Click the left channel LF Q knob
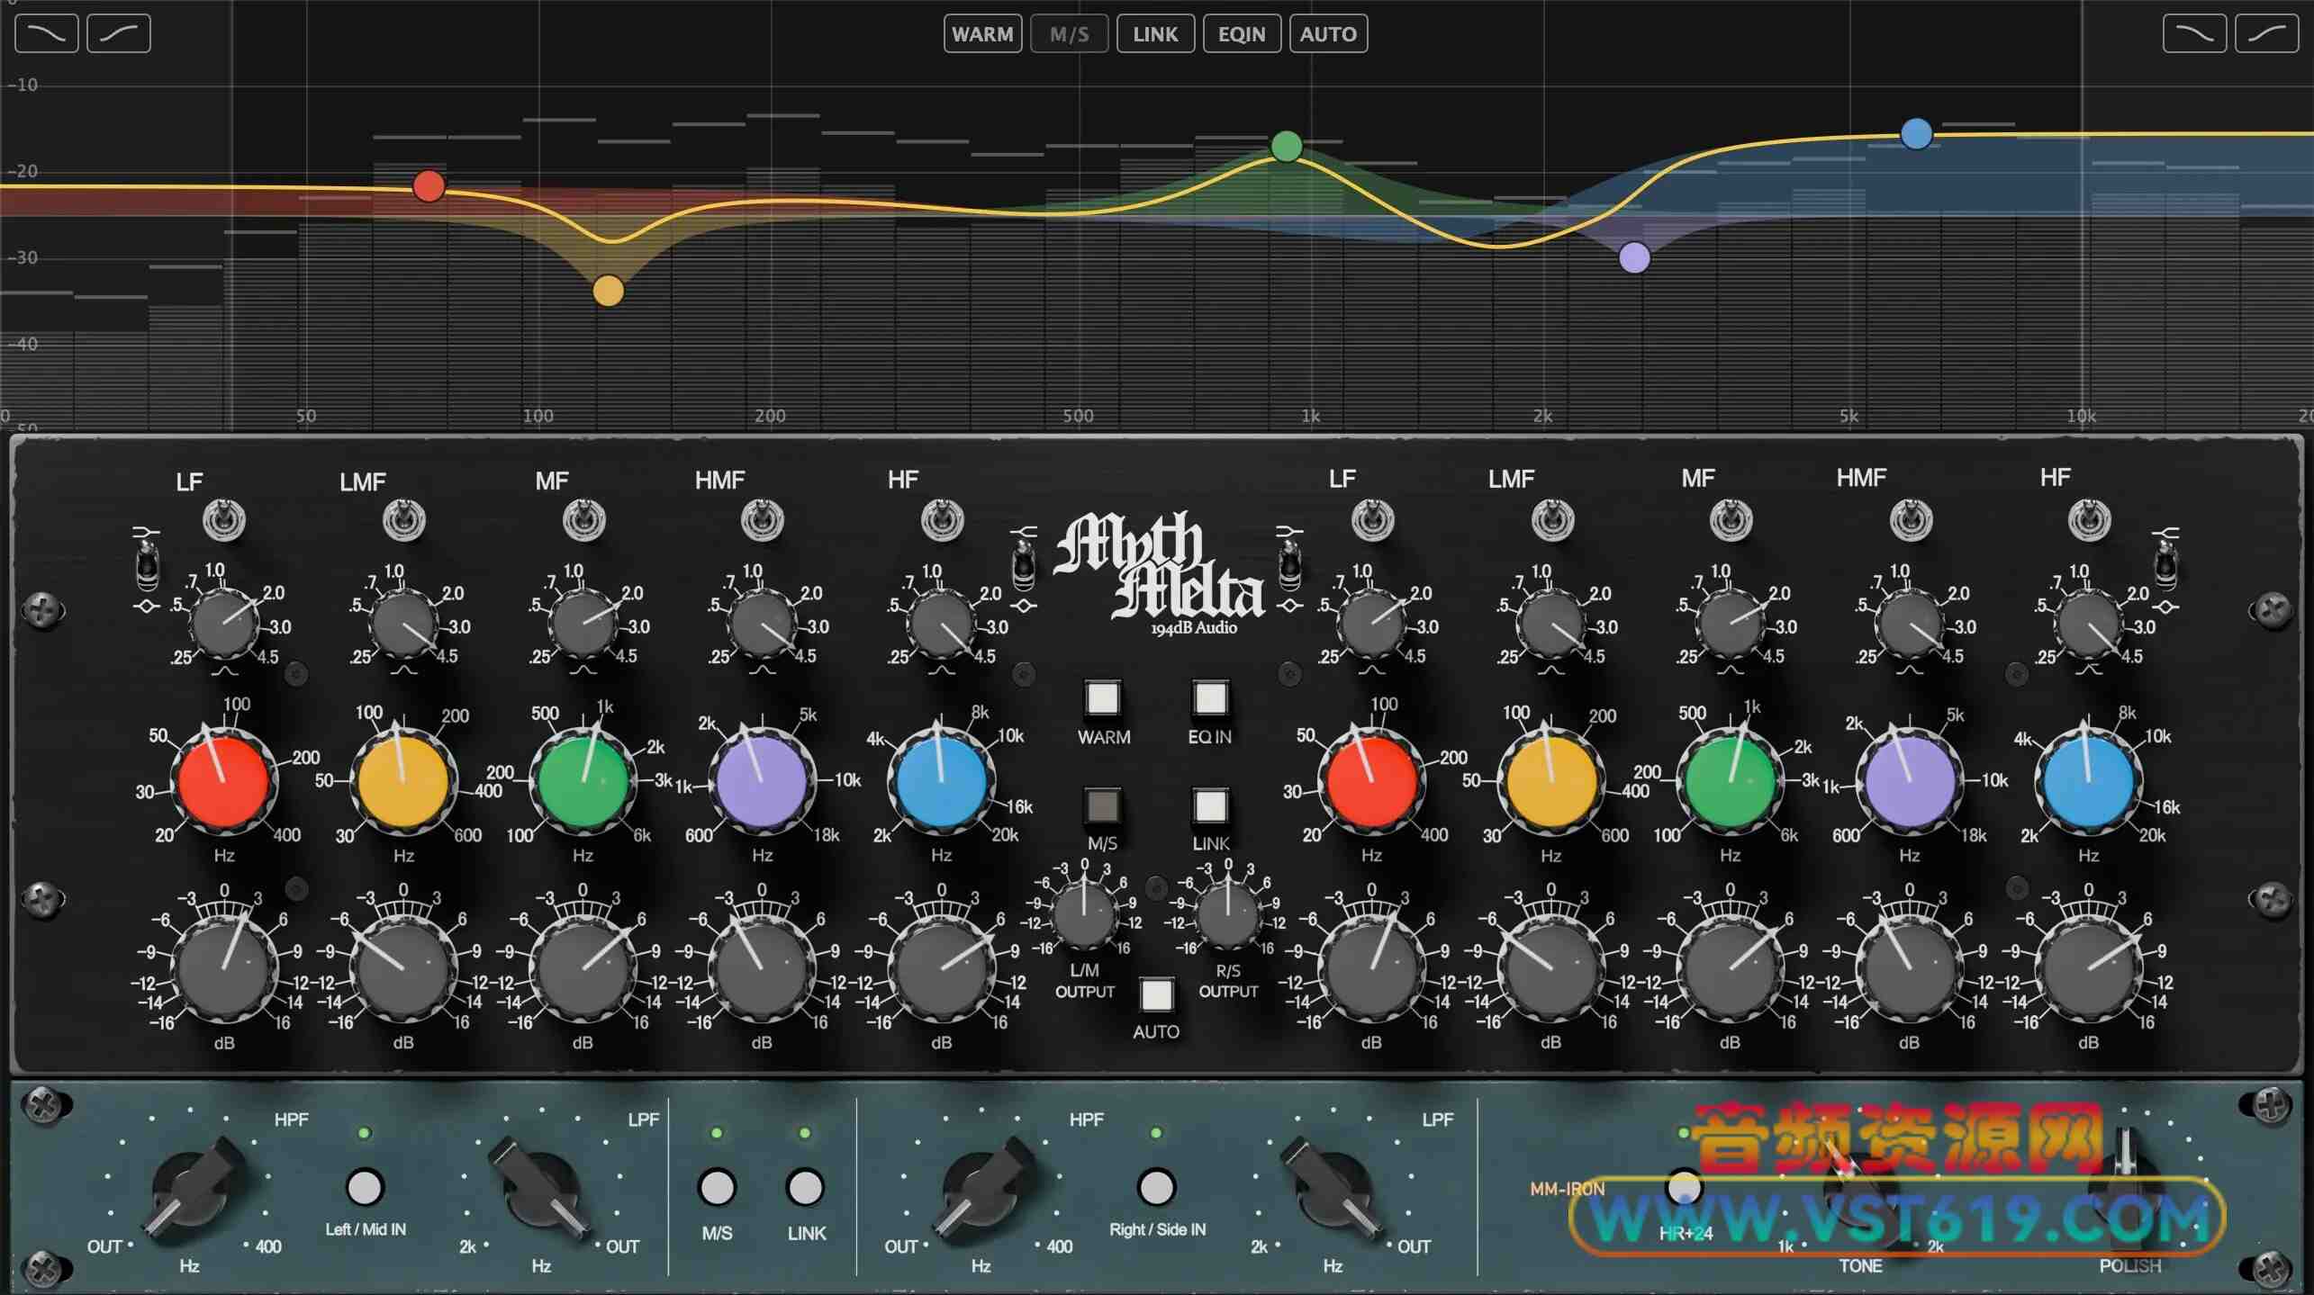This screenshot has width=2314, height=1295. 224,622
